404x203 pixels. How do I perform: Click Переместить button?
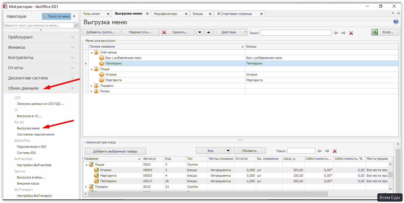[x=141, y=32]
